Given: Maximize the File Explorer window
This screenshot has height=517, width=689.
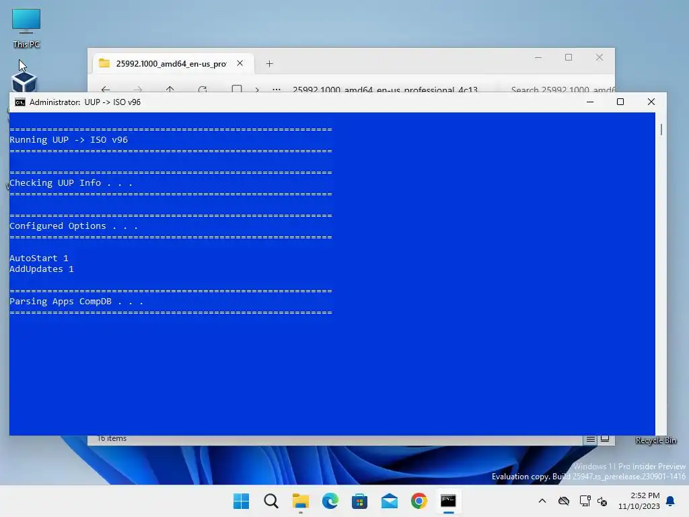Looking at the screenshot, I should tap(569, 58).
